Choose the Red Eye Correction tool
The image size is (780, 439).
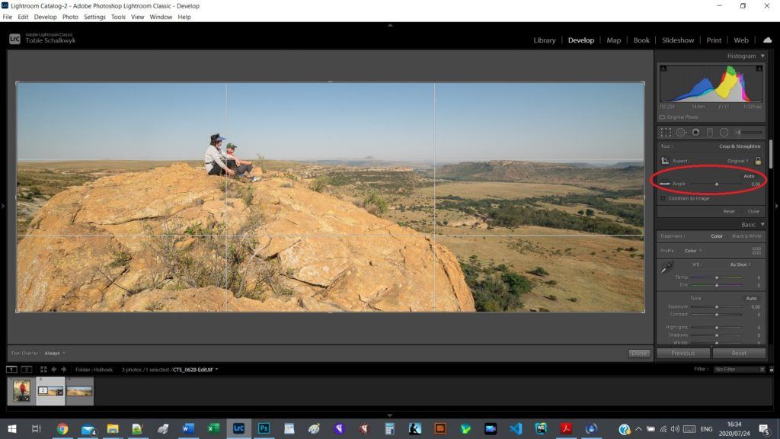(x=695, y=132)
